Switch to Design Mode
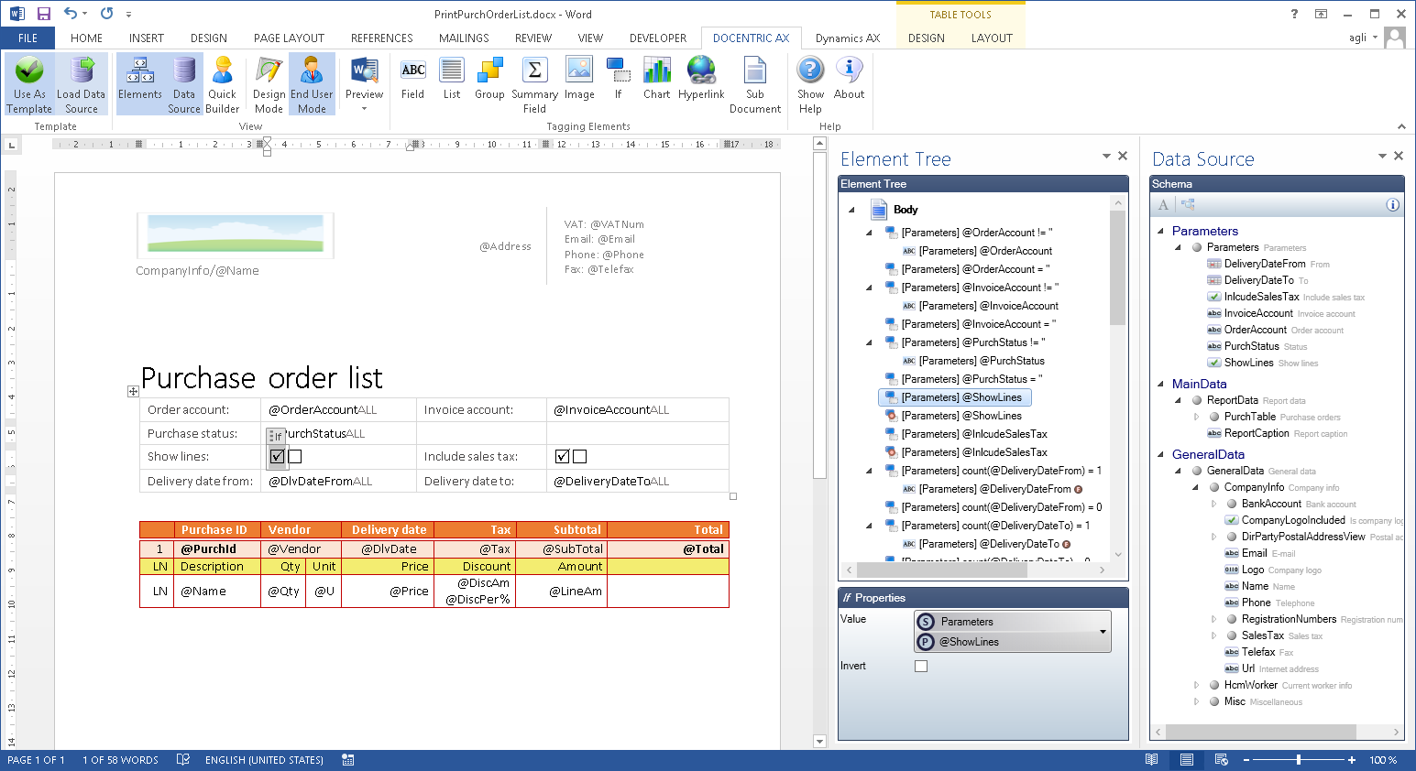1416x771 pixels. (x=269, y=84)
